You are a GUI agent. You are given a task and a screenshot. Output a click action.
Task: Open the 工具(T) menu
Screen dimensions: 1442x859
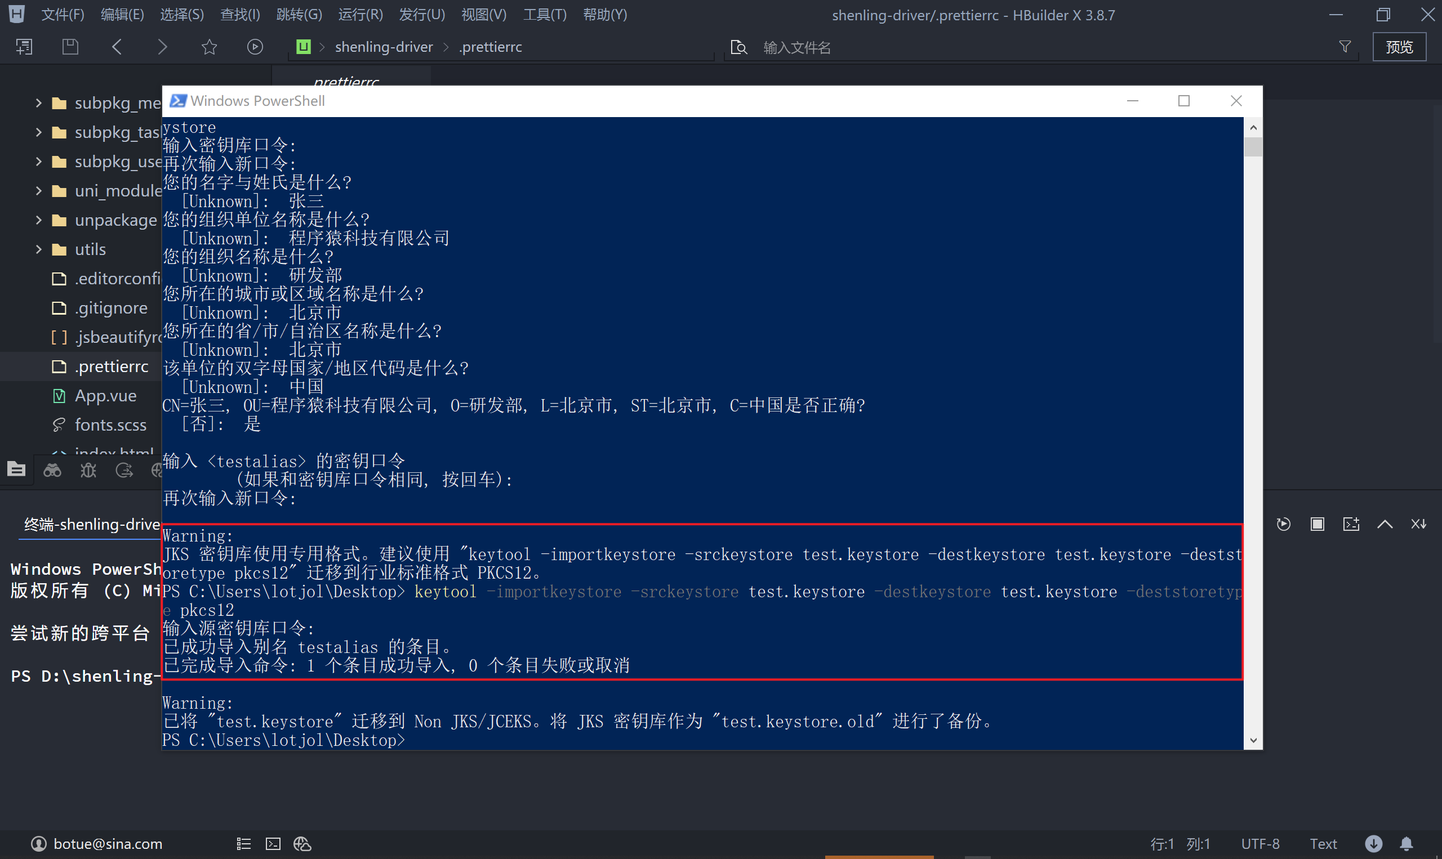tap(544, 15)
